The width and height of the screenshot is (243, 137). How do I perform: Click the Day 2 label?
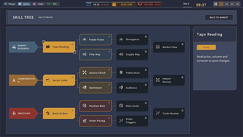coord(186,4)
